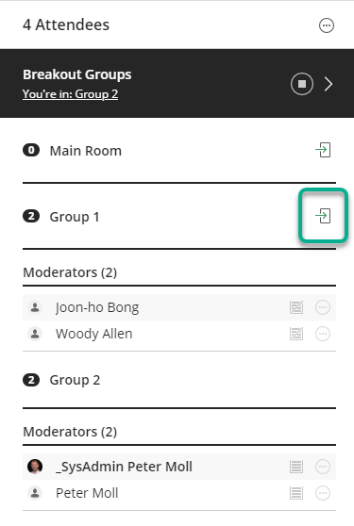Screen dimensions: 354x526
Task: Expand Breakout Groups with the right chevron
Action: [x=329, y=84]
